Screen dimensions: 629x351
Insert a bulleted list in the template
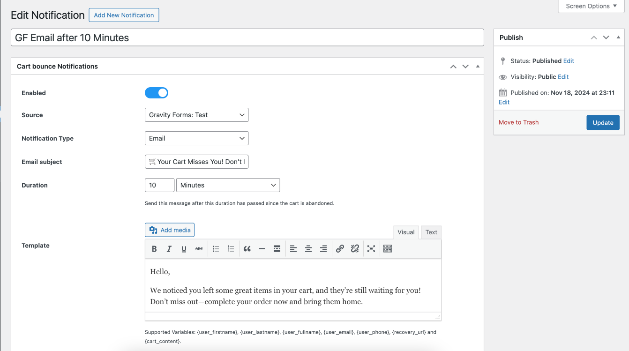[216, 249]
